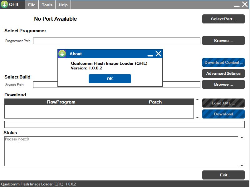Click the upper minus button beside the RawProgram table
The height and width of the screenshot is (187, 250).
click(197, 100)
